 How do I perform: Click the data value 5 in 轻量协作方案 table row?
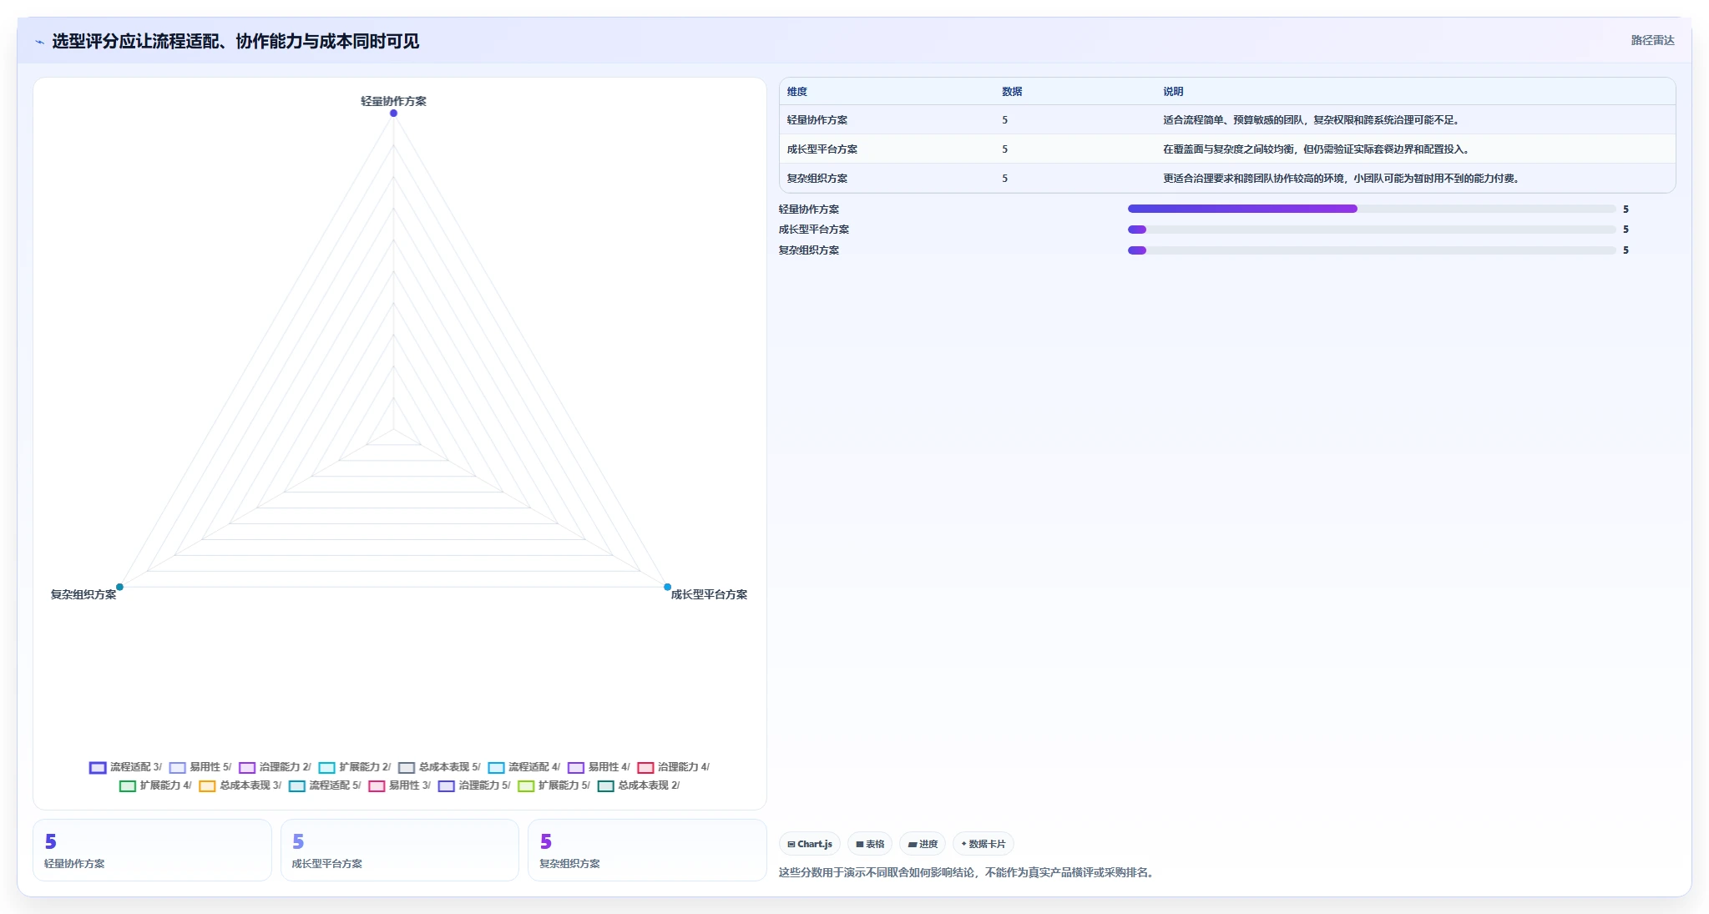pos(1004,120)
